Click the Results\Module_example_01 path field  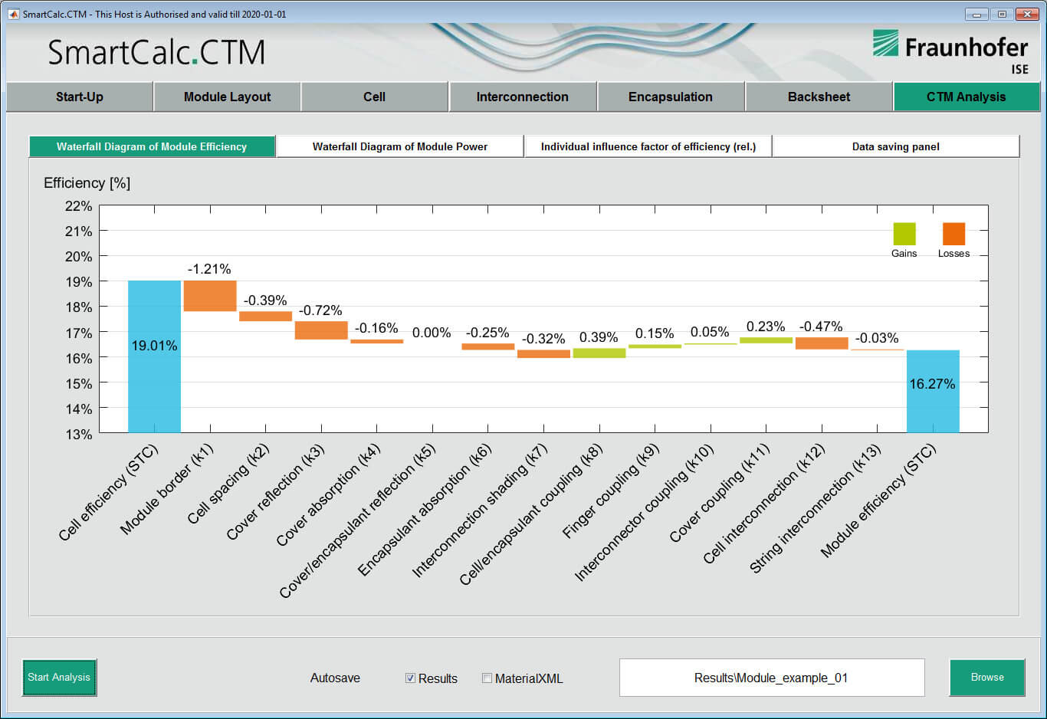click(x=772, y=678)
